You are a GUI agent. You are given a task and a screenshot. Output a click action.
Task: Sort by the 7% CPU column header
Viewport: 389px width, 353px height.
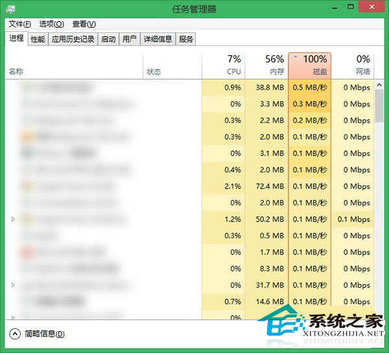[x=223, y=66]
